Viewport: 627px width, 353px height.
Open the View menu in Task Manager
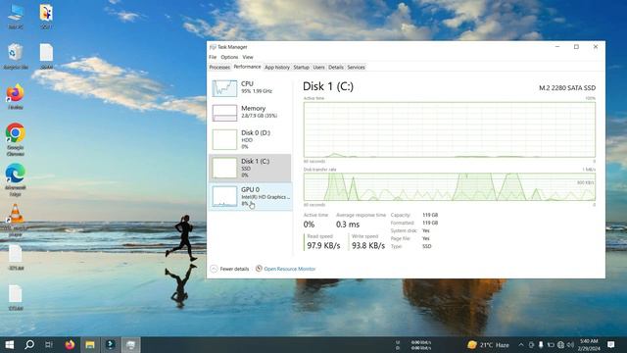248,57
